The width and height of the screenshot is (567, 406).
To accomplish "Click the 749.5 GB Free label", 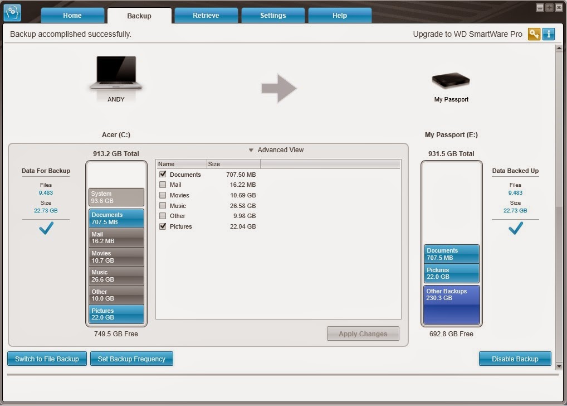I will (116, 334).
